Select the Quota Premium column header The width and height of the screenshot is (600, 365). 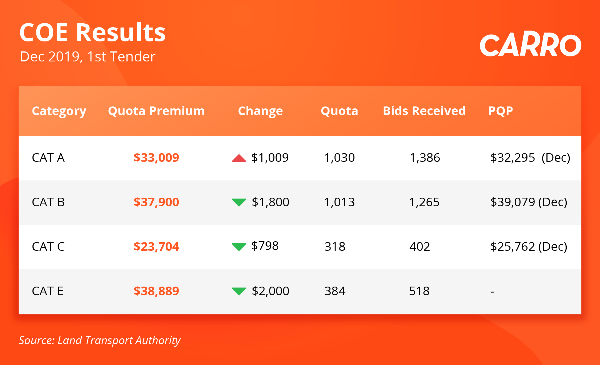coord(156,111)
